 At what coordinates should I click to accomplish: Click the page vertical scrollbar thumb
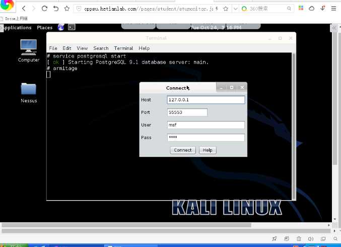tap(334, 98)
